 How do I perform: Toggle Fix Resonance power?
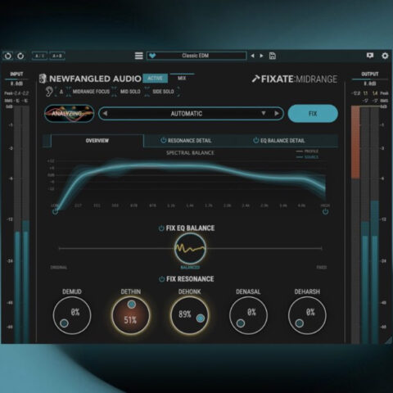pyautogui.click(x=161, y=279)
